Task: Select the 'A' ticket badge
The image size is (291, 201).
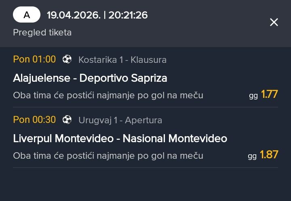Action: (27, 15)
